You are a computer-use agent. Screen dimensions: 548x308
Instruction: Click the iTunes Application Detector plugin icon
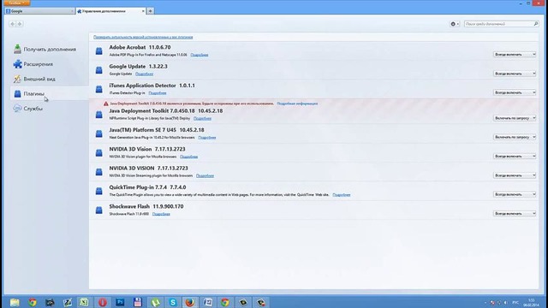click(x=99, y=89)
